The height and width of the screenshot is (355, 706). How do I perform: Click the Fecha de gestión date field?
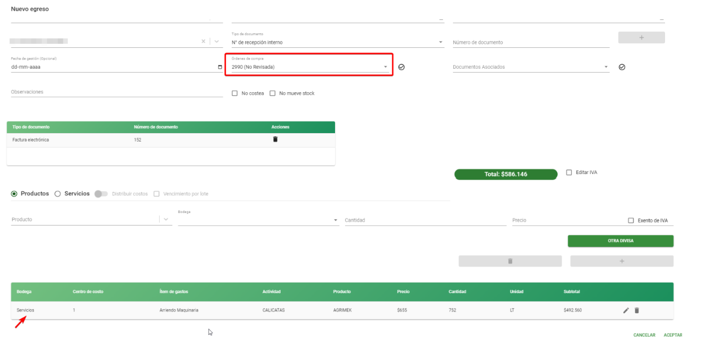click(x=117, y=67)
